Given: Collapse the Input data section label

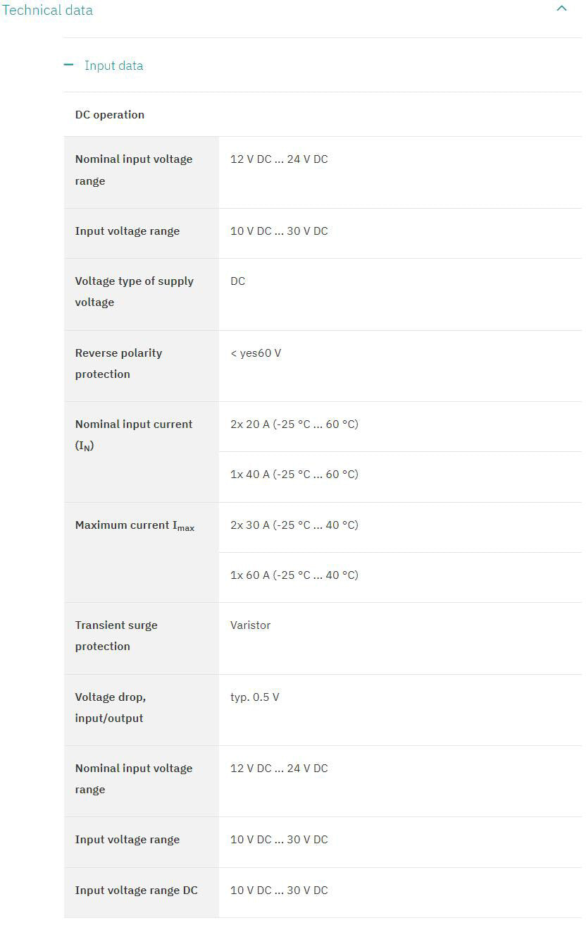Looking at the screenshot, I should (113, 66).
